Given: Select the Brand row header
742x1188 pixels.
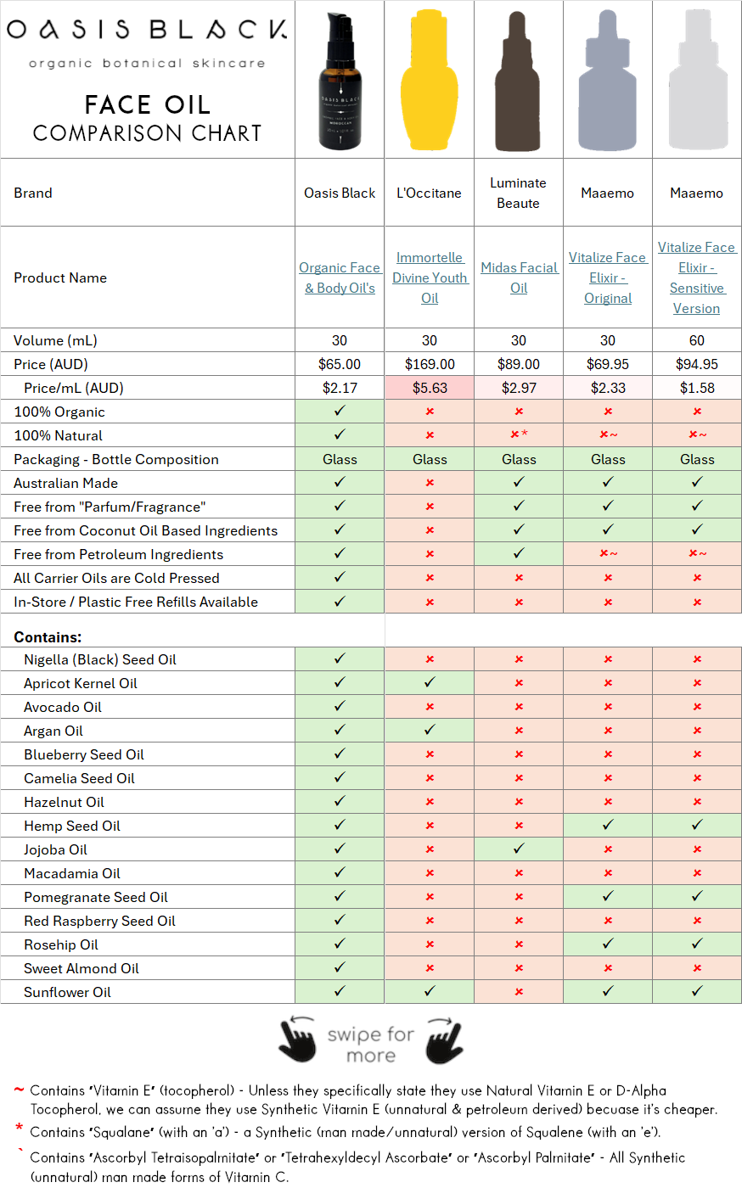Looking at the screenshot, I should click(33, 193).
